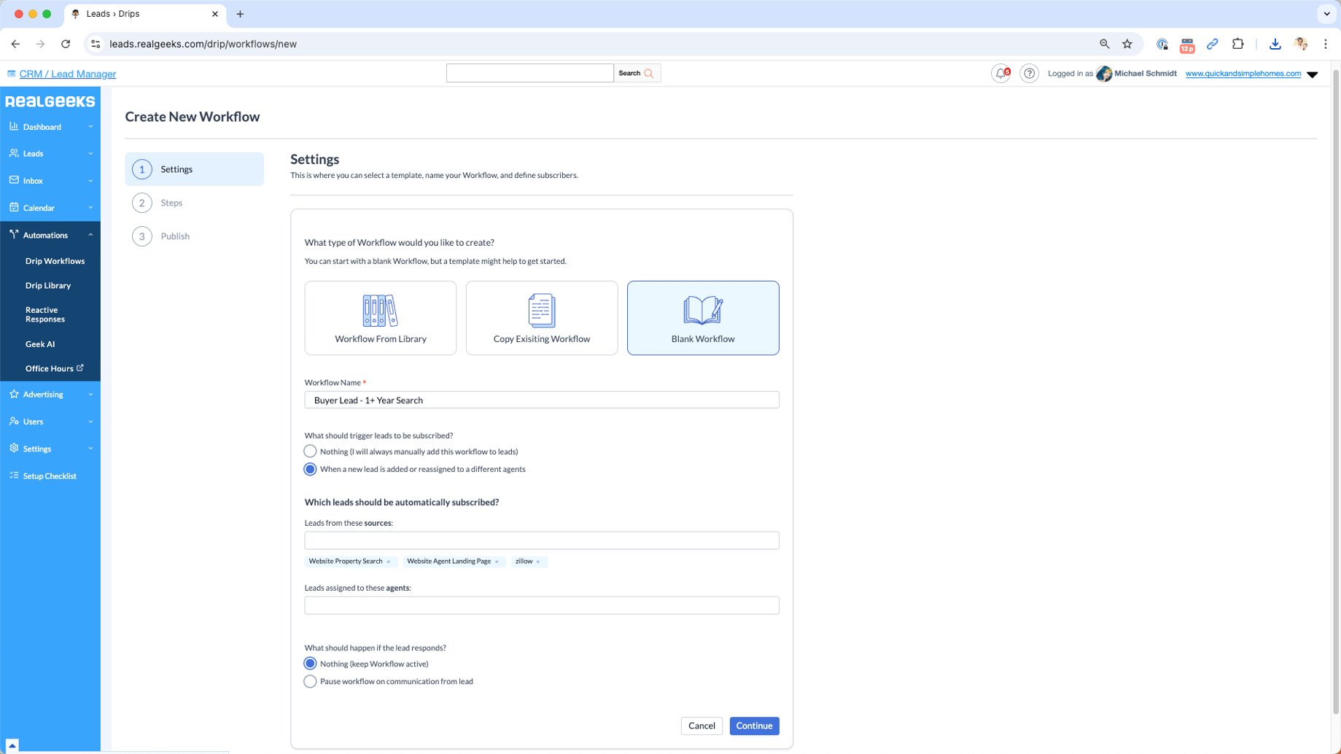Select Nothing keep Workflow active option

(x=310, y=663)
